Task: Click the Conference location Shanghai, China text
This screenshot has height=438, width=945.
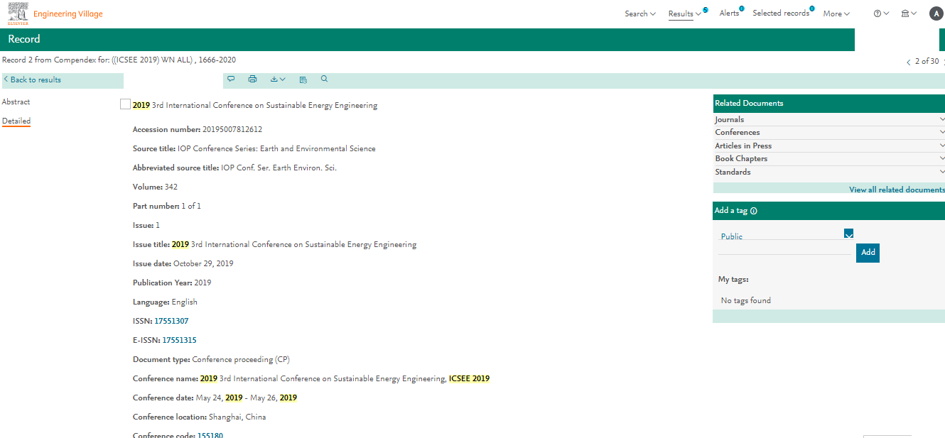Action: pyautogui.click(x=200, y=417)
